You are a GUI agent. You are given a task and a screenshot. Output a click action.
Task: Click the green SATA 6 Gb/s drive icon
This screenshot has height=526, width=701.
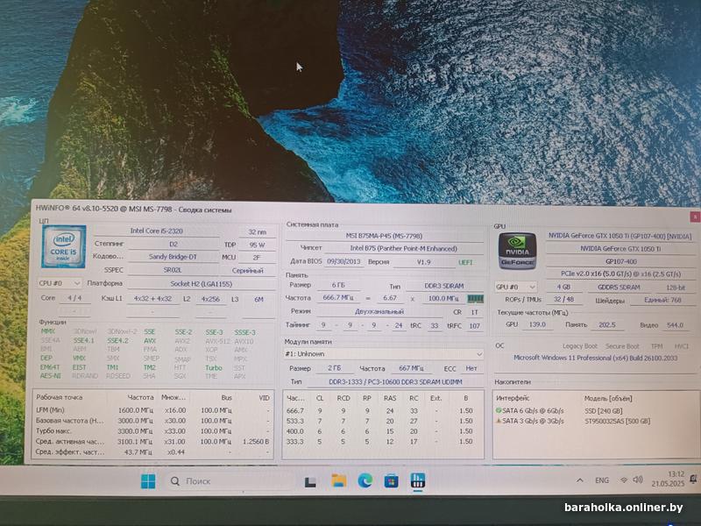point(499,410)
